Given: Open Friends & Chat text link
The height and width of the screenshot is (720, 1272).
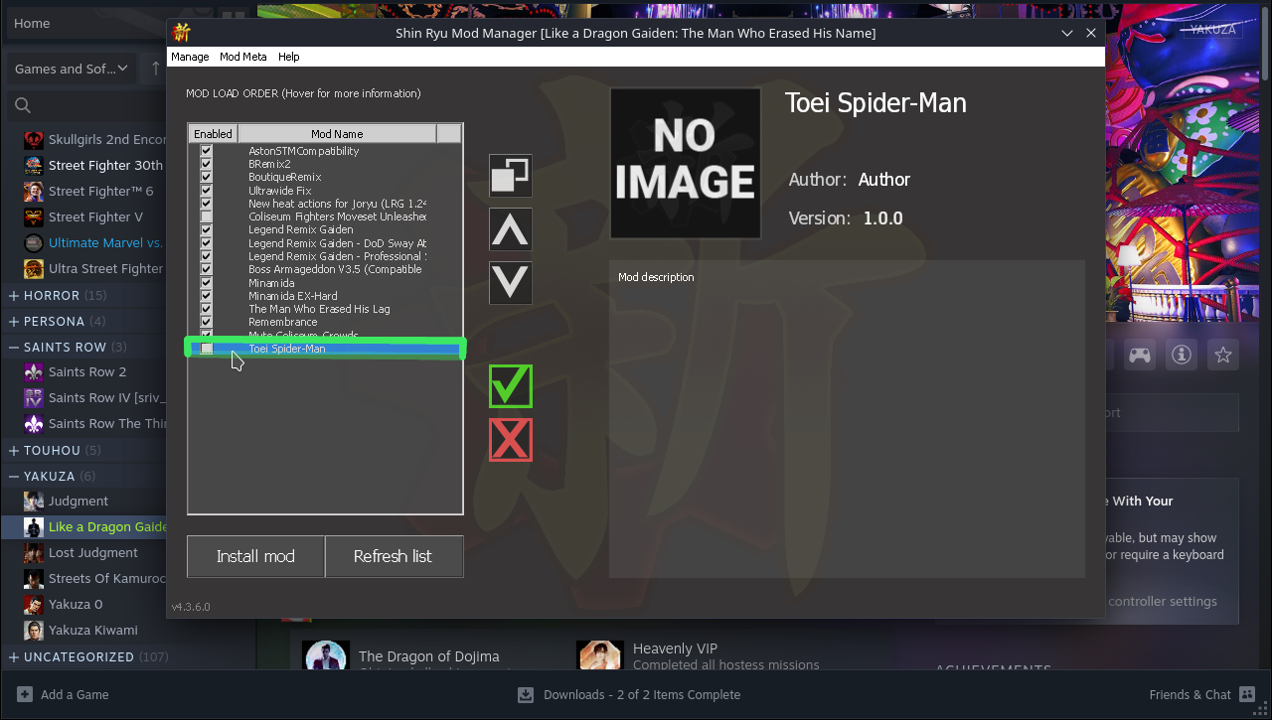Looking at the screenshot, I should (x=1191, y=695).
